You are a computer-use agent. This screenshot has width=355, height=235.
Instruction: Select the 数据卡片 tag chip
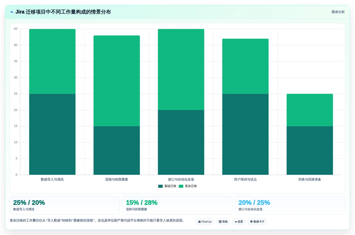click(257, 221)
